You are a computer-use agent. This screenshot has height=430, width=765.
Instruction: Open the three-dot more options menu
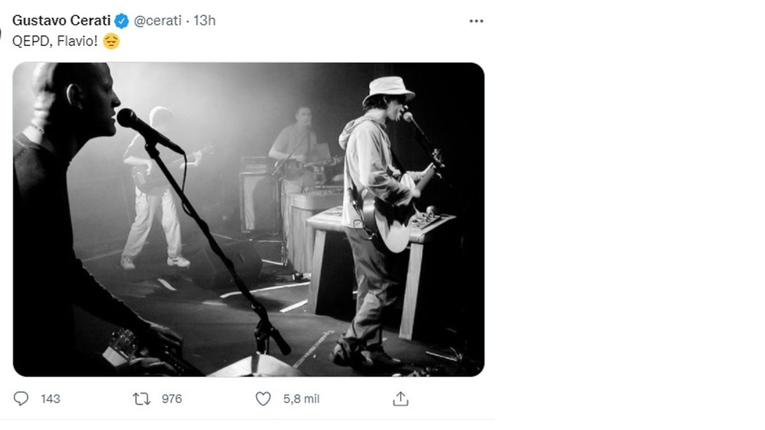coord(476,21)
